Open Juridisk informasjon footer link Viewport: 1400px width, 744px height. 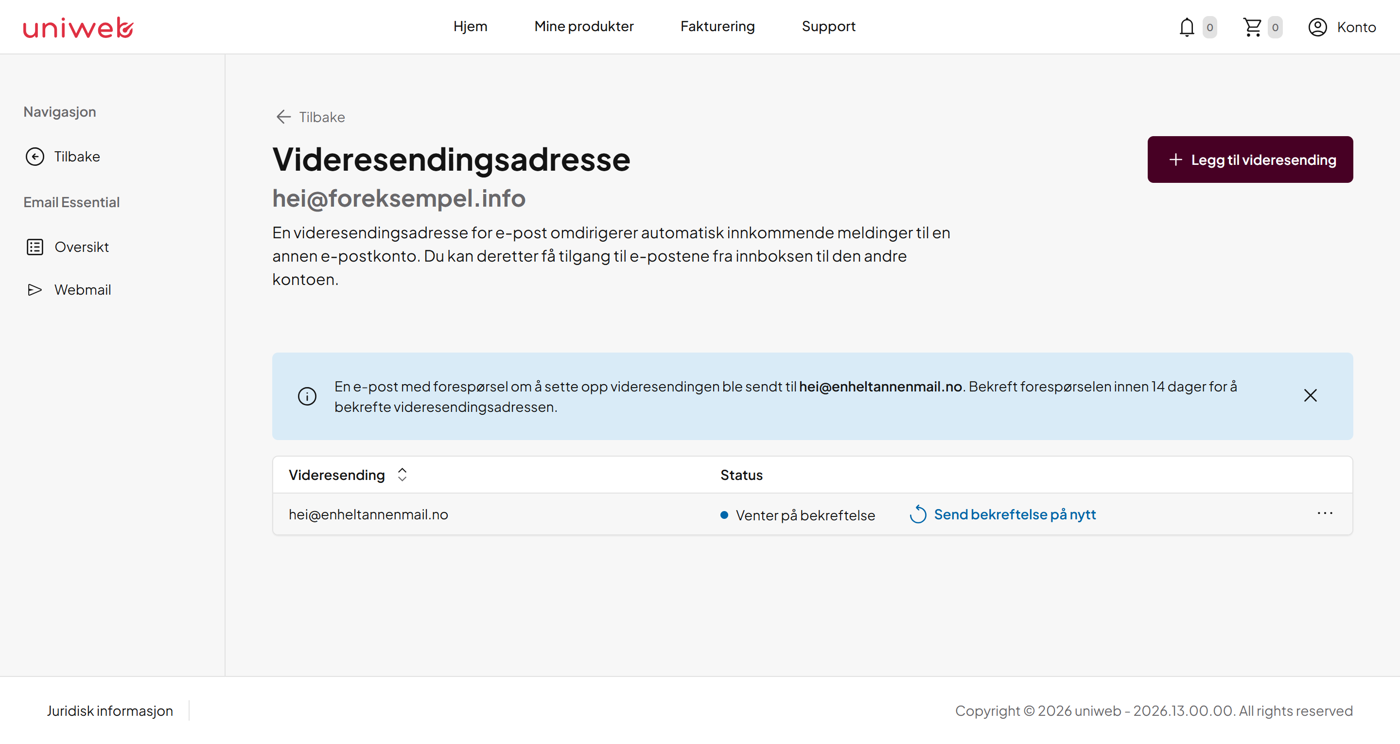pyautogui.click(x=110, y=711)
